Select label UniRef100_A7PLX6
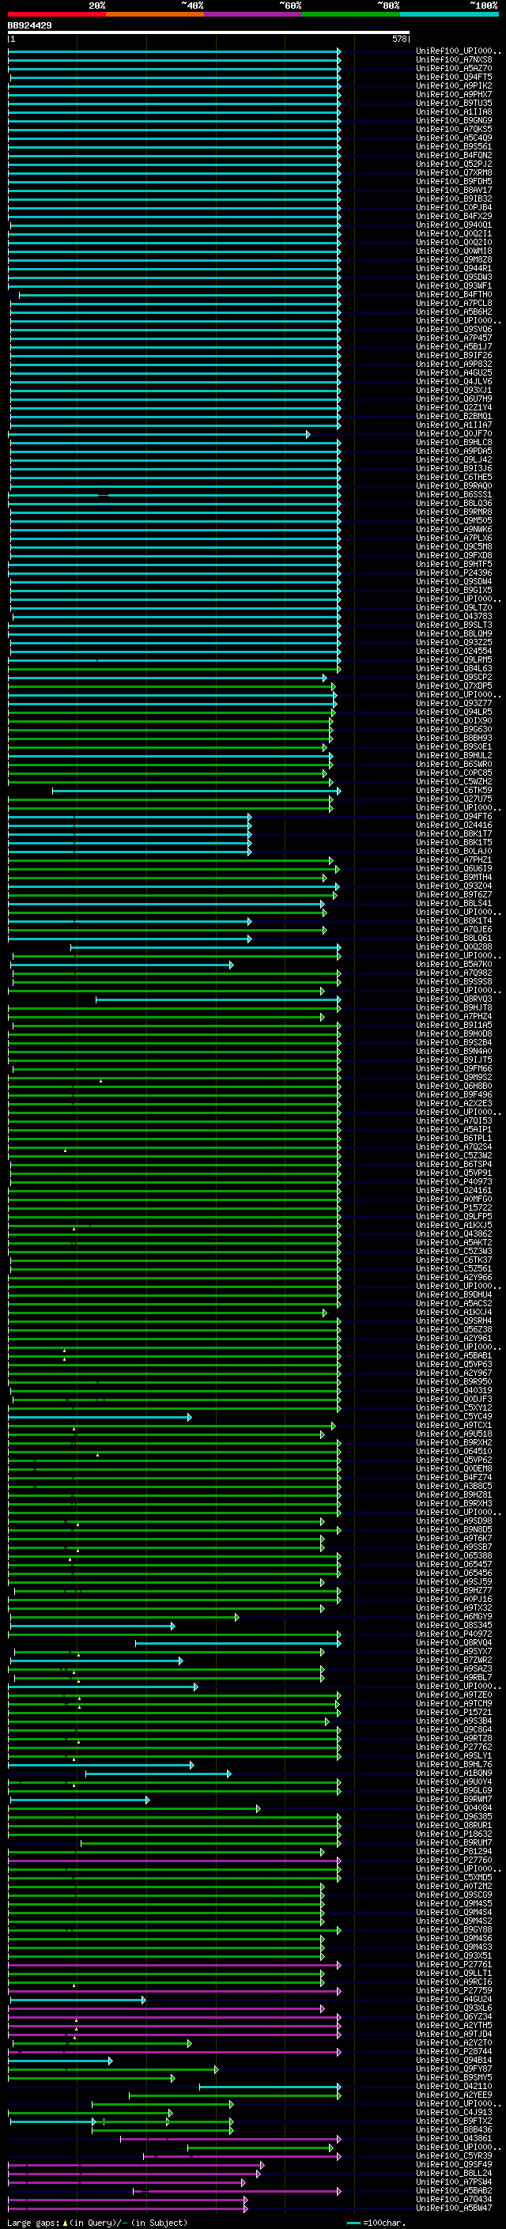506x2229 pixels. 454,538
